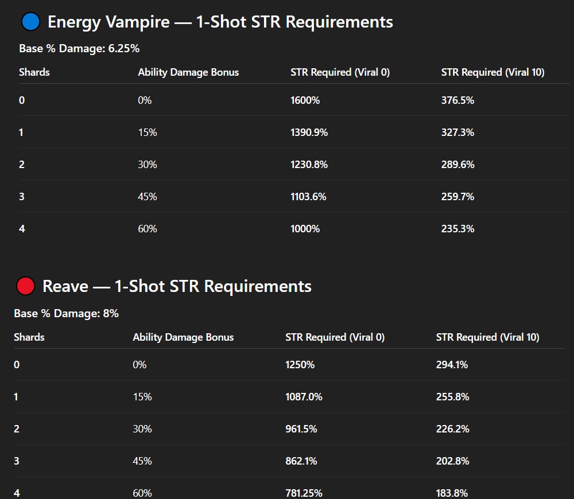574x499 pixels.
Task: Click the '327.3%' cell
Action: [x=457, y=132]
